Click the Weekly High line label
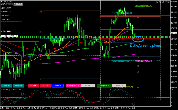The height and width of the screenshot is (110, 178). click(x=143, y=6)
